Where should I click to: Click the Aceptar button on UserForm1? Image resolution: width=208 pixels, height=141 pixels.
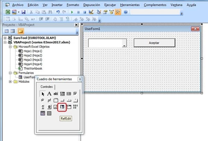coord(155,43)
